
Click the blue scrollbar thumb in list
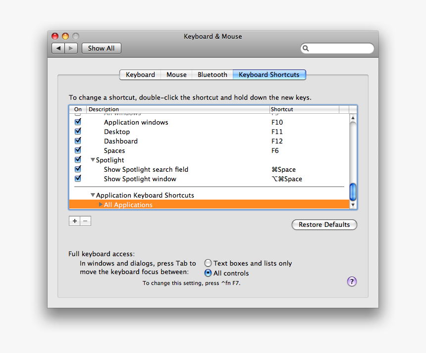pos(353,192)
